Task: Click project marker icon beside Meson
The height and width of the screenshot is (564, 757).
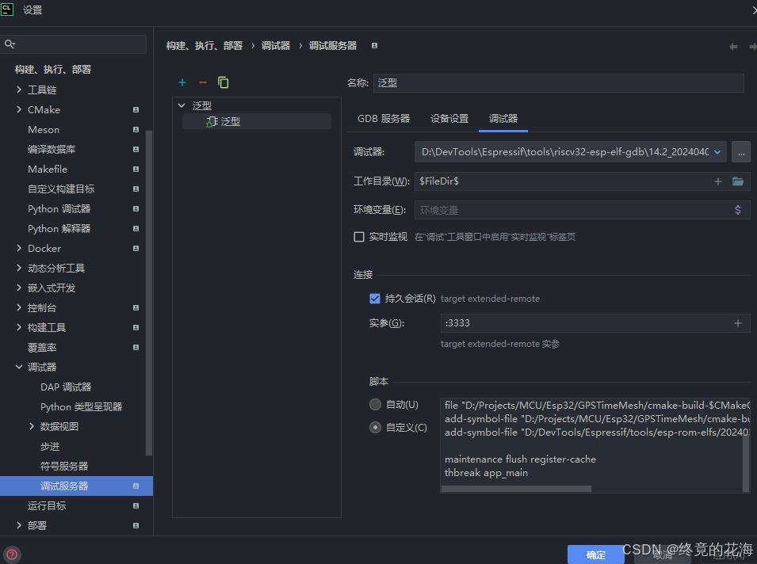Action: 136,130
